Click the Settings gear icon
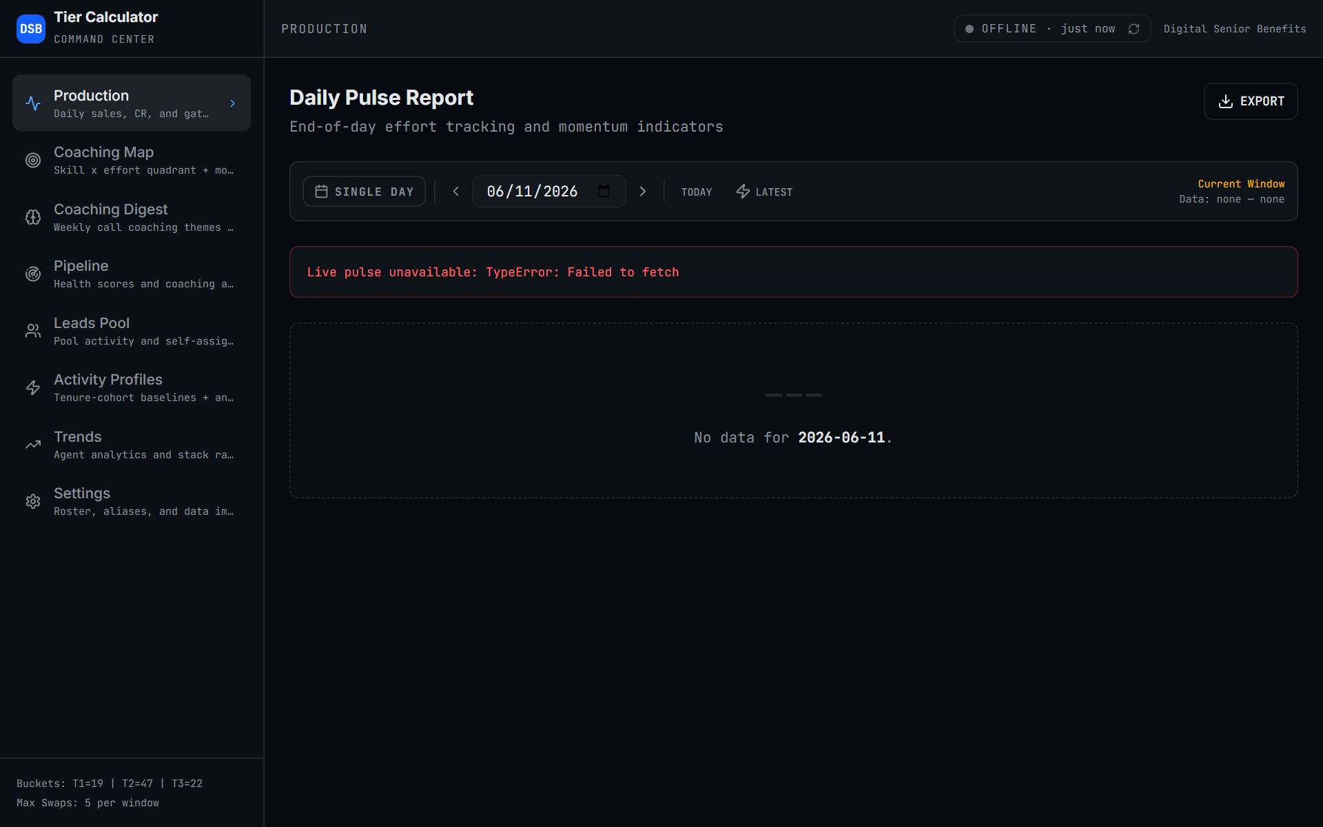This screenshot has height=827, width=1323. (33, 502)
